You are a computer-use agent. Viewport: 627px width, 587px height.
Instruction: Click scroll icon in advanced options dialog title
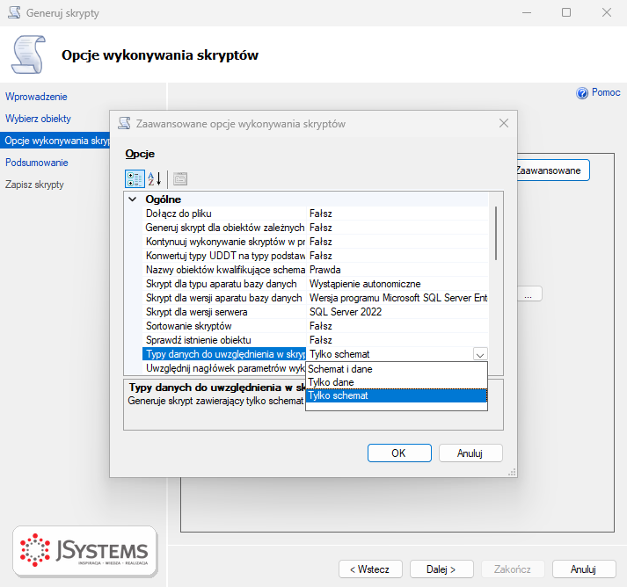point(124,123)
